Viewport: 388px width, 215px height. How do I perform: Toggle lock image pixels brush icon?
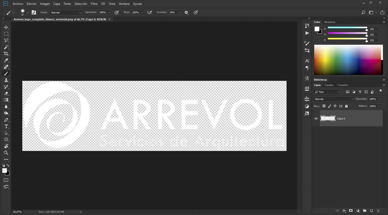pyautogui.click(x=329, y=106)
